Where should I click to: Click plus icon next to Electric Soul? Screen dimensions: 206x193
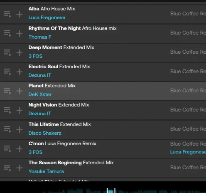(x=20, y=72)
